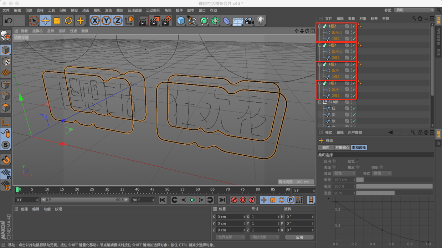
Task: Open viewport 摄像机 menu
Action: [x=37, y=31]
